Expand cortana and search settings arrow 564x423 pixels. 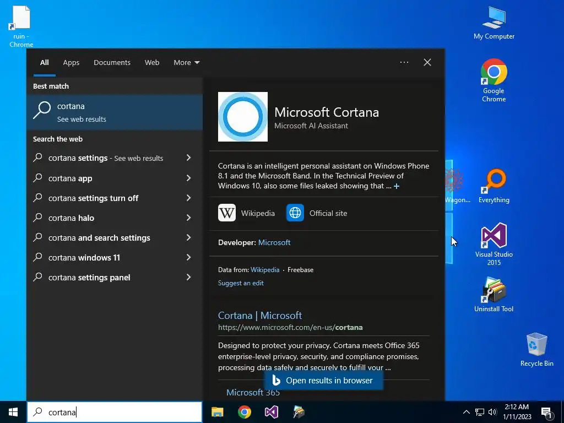[x=188, y=237]
